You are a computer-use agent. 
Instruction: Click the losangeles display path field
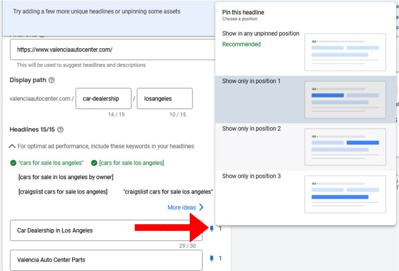click(164, 99)
